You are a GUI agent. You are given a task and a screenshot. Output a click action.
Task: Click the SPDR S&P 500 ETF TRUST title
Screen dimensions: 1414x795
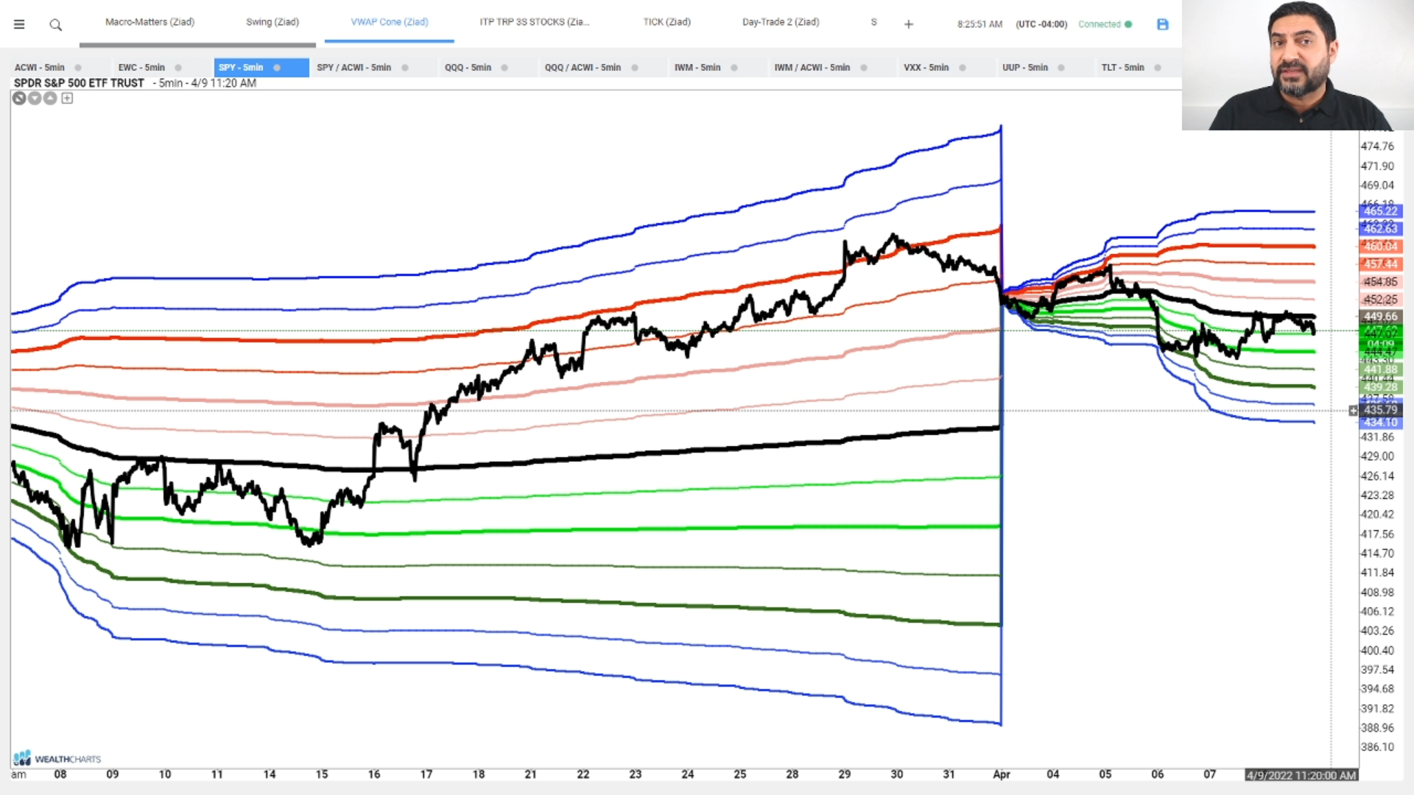tap(80, 83)
